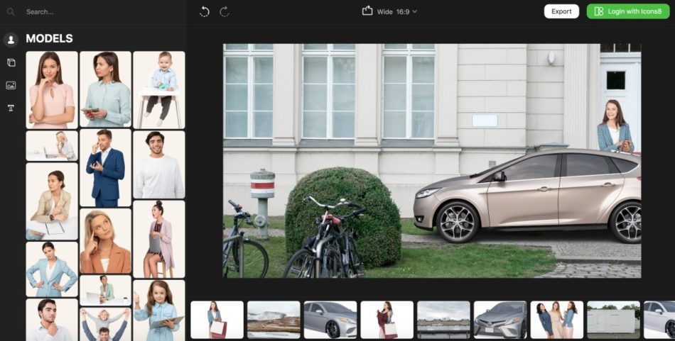
Task: Click the woman standing behind car on canvas
Action: coord(615,125)
